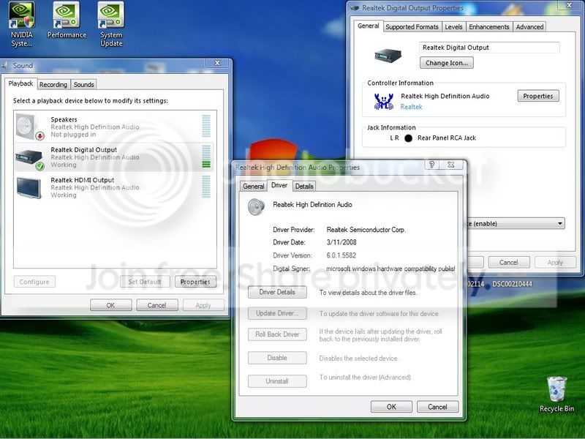Viewport: 585px width, 439px height.
Task: Open the NVIDIA System desktop shortcut
Action: pos(22,25)
